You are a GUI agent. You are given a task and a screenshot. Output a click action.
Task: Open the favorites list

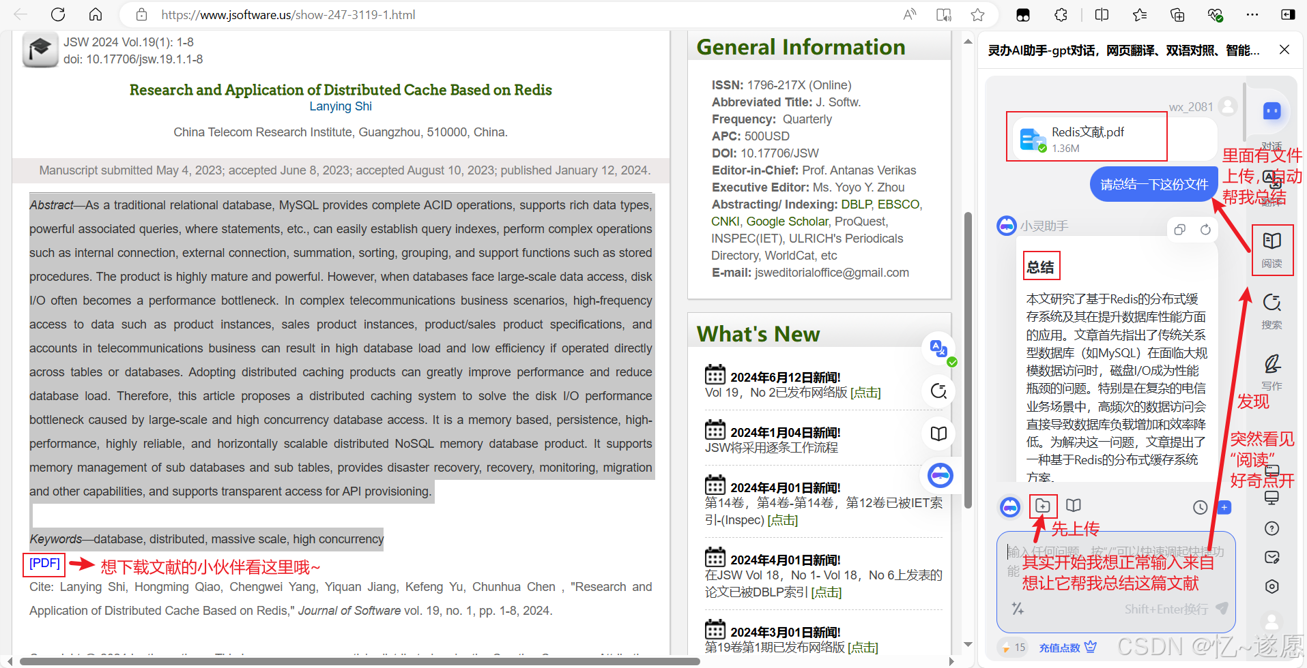tap(1139, 14)
